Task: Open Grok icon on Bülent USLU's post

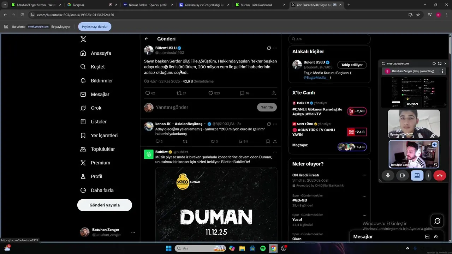Action: [269, 48]
